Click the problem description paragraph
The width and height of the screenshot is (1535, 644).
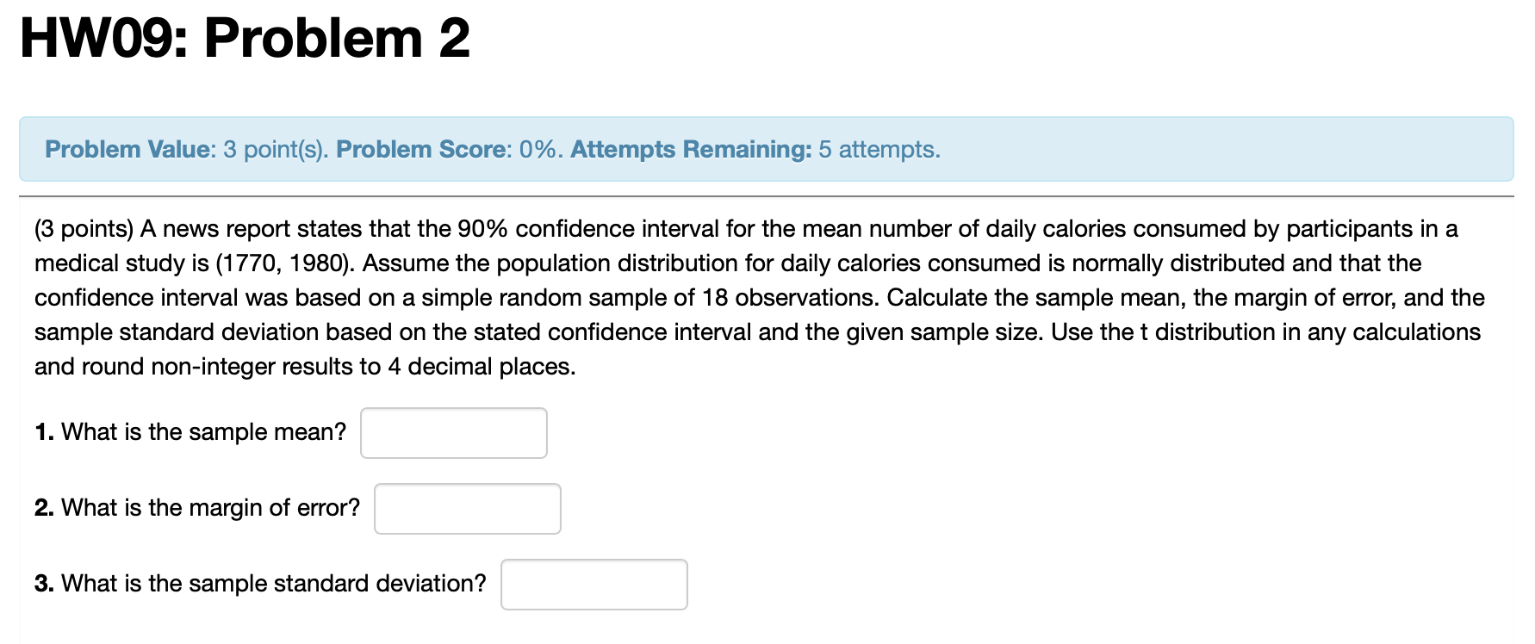[758, 297]
